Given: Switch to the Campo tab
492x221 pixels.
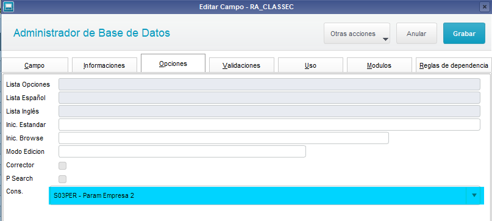Looking at the screenshot, I should pos(34,65).
